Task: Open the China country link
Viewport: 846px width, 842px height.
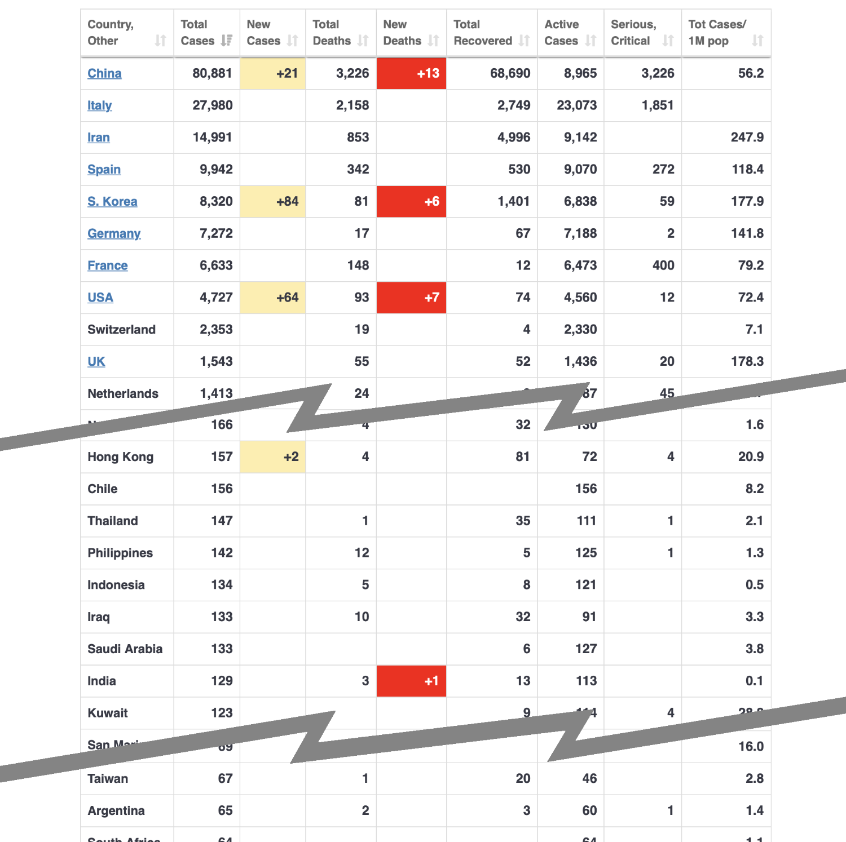Action: pos(104,73)
